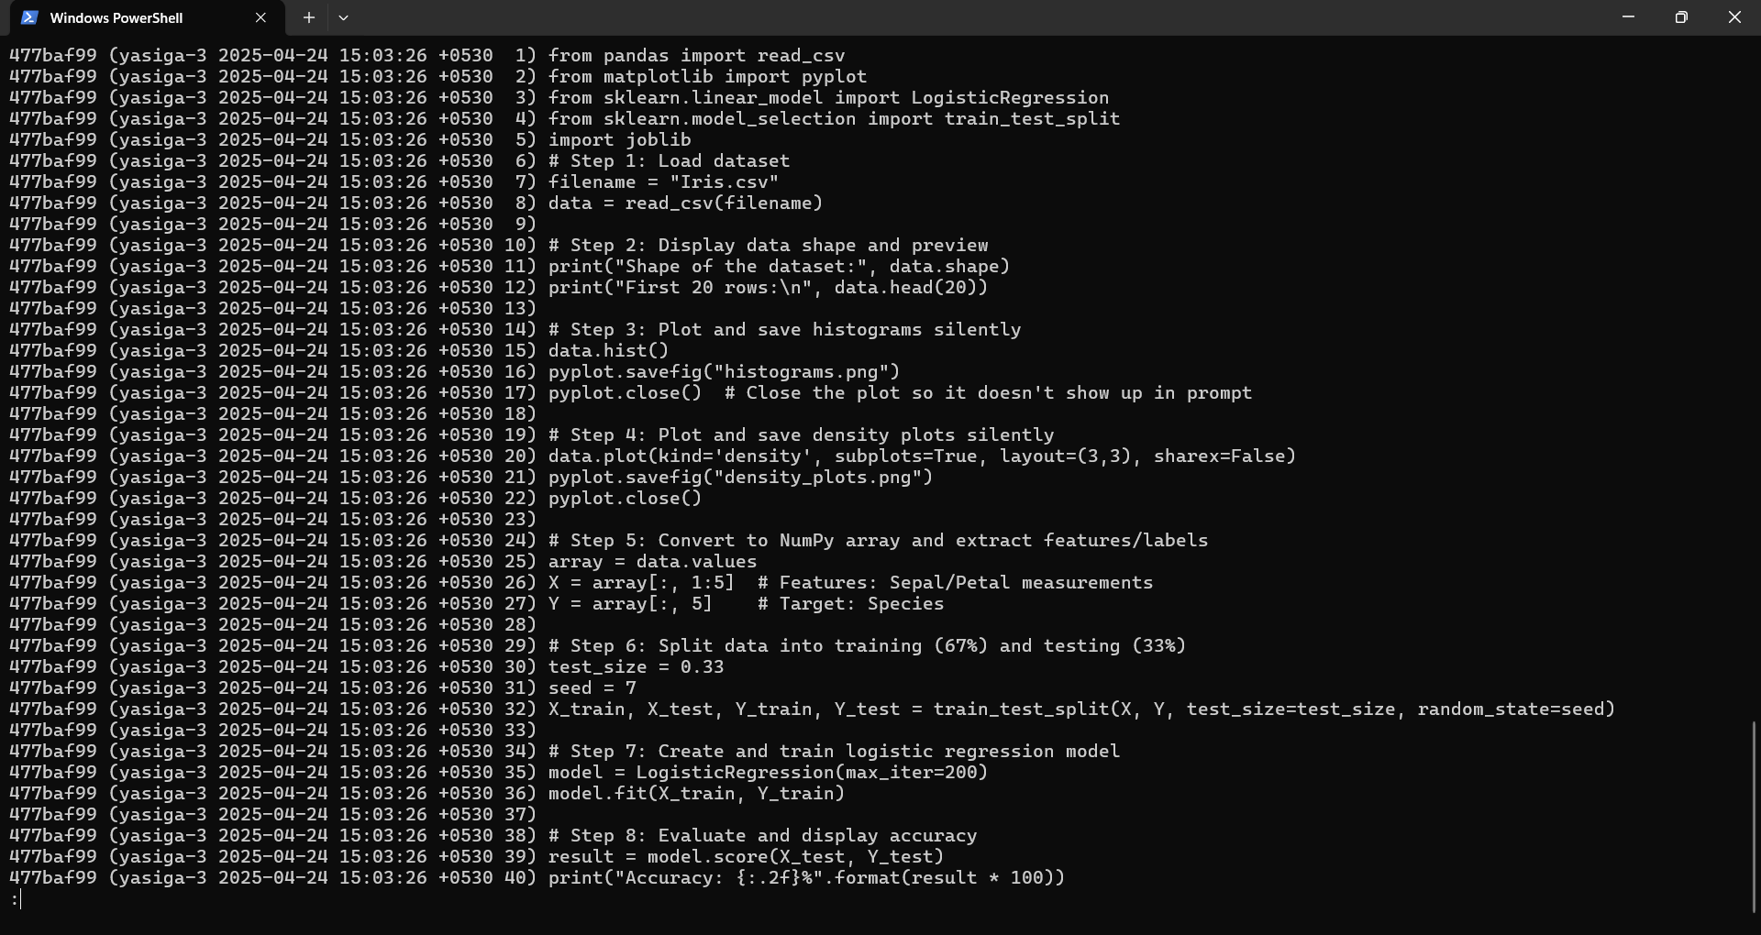Click the train_test_split call on line 32

point(1274,709)
